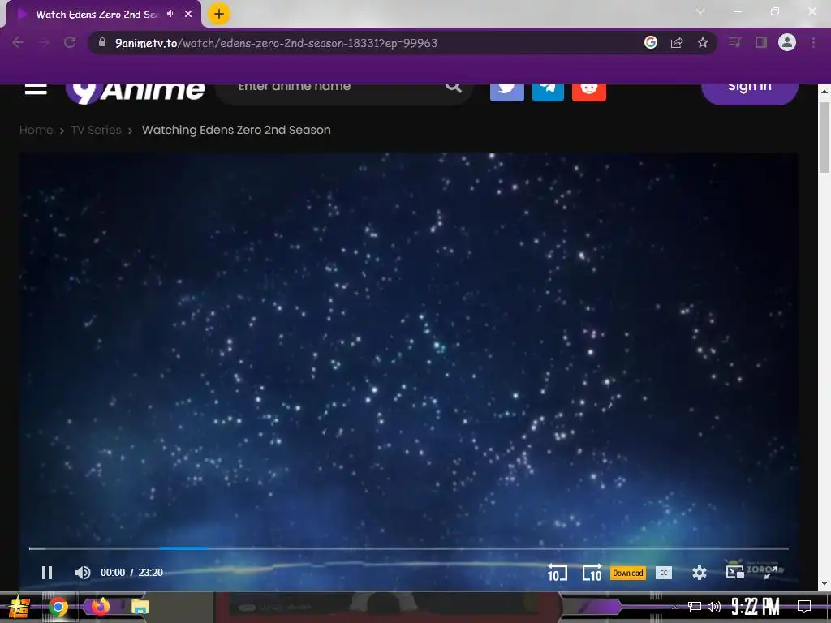This screenshot has height=623, width=831.
Task: Click the 9:22 PM taskbar clock
Action: click(756, 607)
